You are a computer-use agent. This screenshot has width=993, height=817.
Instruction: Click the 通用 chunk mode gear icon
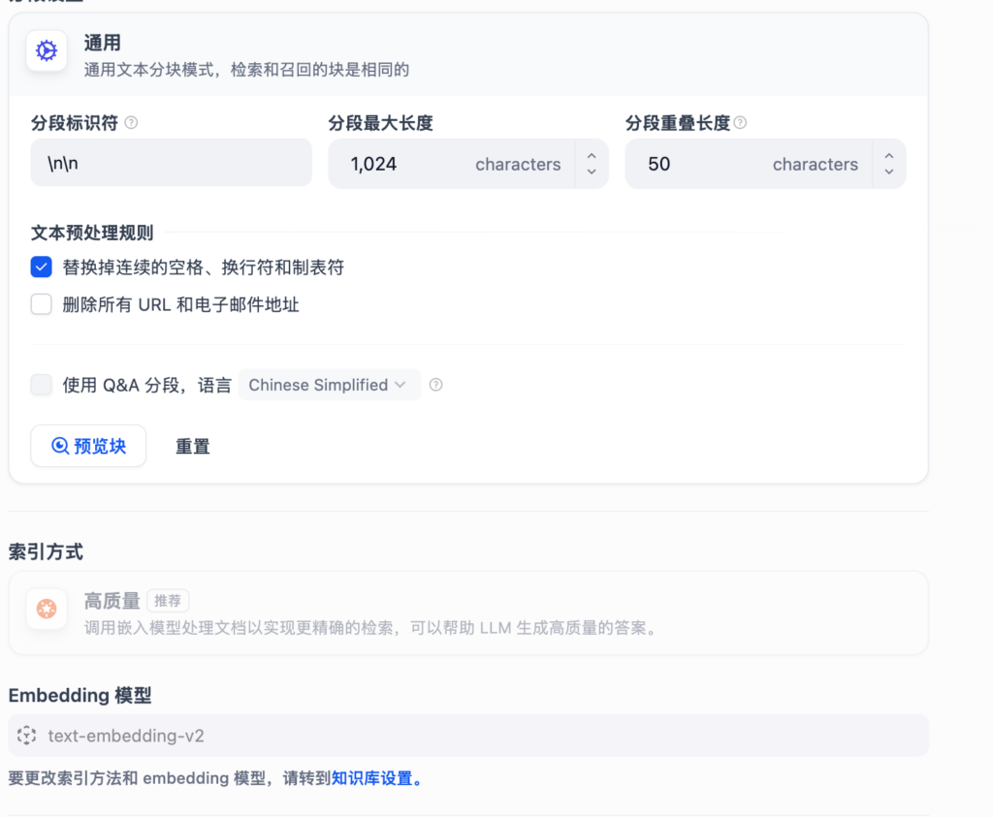point(47,50)
